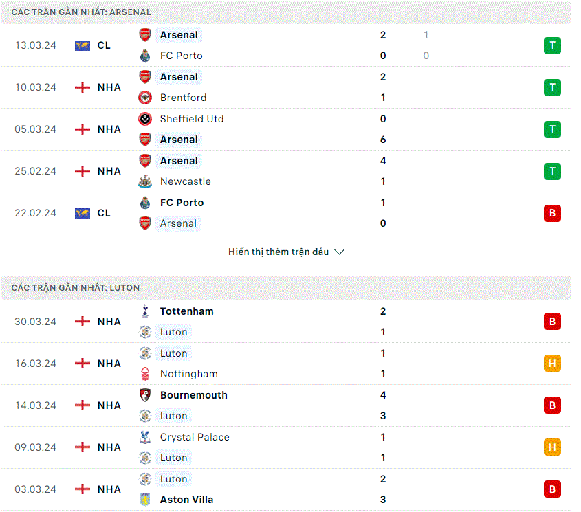
Task: Open the Luton team name on 30.03.24
Action: click(x=173, y=333)
